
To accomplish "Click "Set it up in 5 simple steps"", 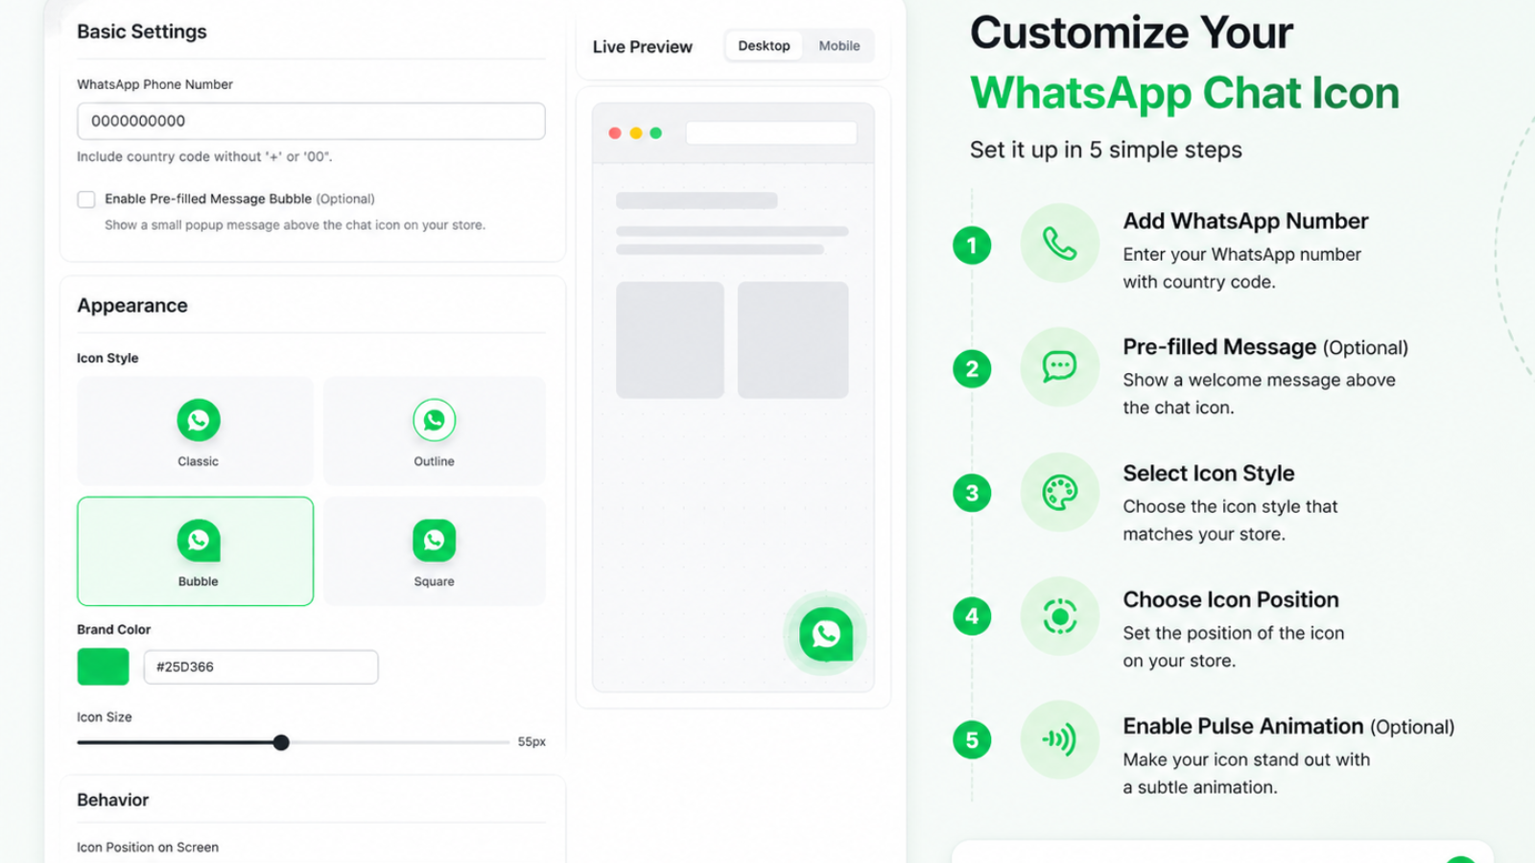I will click(x=1106, y=150).
